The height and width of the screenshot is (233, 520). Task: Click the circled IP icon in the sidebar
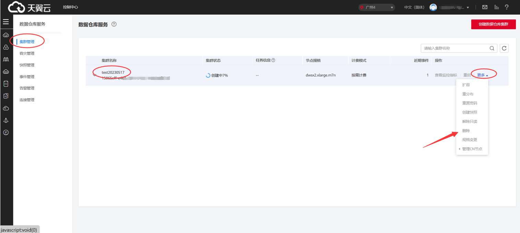coord(6,132)
